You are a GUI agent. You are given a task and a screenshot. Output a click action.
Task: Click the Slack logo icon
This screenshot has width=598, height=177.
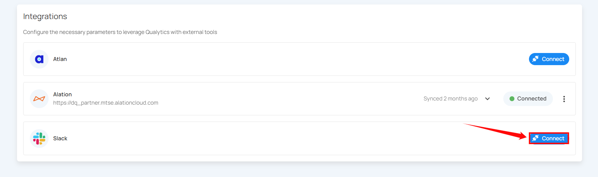tap(39, 139)
